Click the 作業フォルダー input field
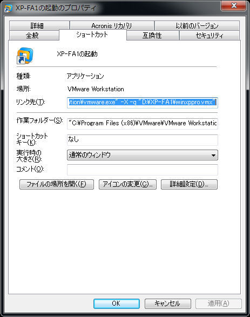The height and width of the screenshot is (317, 250). (143, 124)
